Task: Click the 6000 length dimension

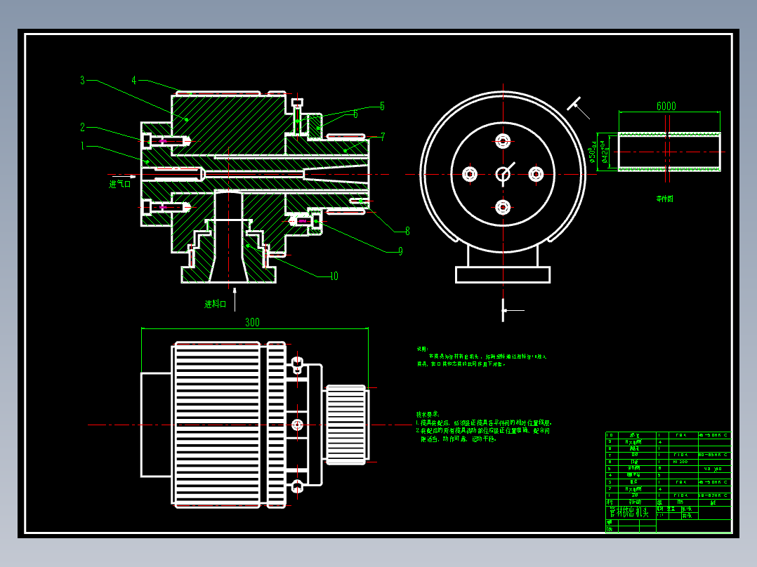Action: click(x=666, y=106)
